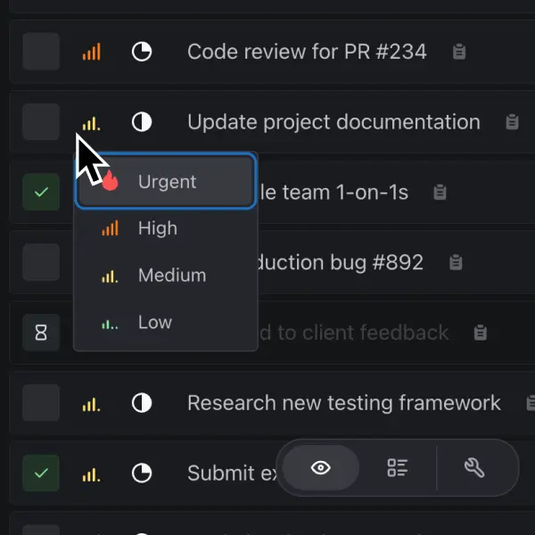This screenshot has height=535, width=535.
Task: Open priority dropdown on Code review row
Action: tap(91, 52)
